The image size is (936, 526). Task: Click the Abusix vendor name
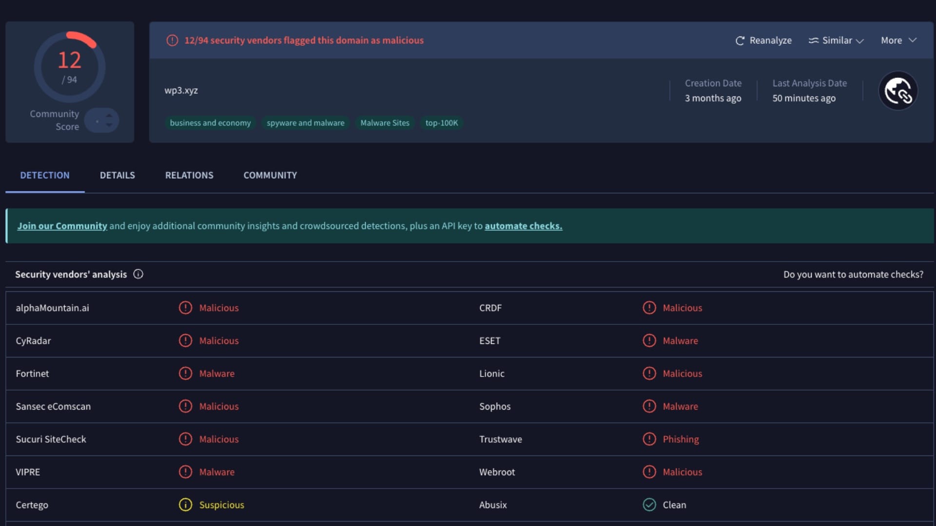pos(493,505)
